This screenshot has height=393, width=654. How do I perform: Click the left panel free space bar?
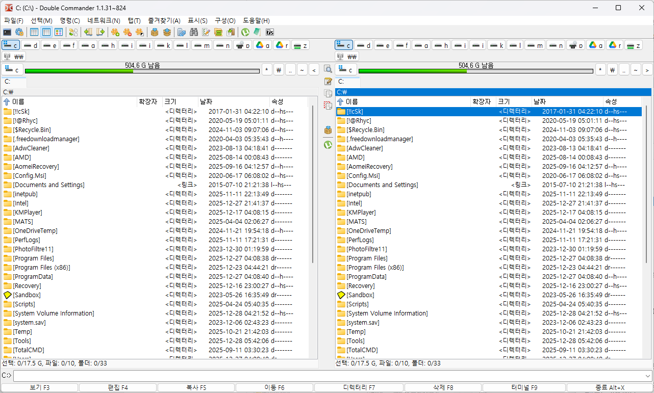pyautogui.click(x=142, y=71)
